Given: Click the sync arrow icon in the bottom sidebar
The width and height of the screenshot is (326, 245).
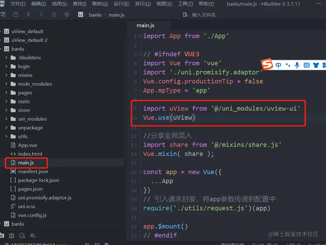Looking at the screenshot, I should click(22, 236).
